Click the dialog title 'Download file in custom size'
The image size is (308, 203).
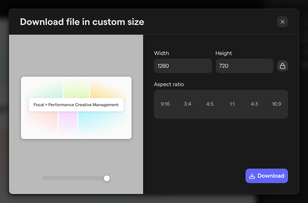(82, 22)
